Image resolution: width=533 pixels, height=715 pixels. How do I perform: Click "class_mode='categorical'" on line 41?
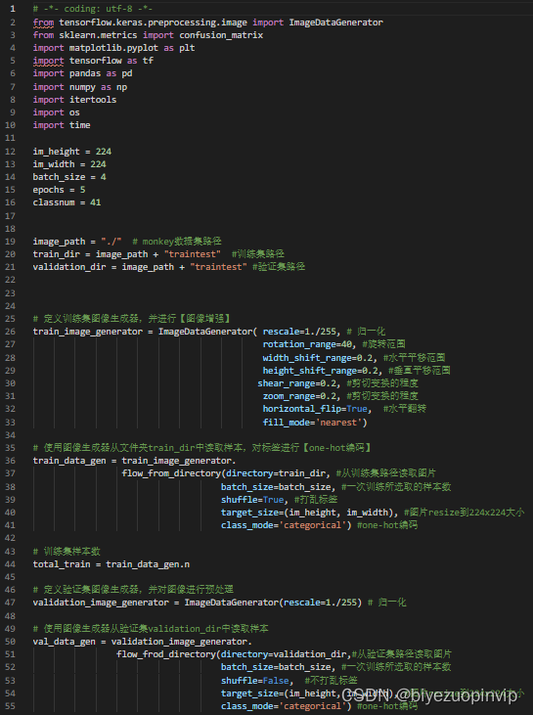tap(284, 526)
